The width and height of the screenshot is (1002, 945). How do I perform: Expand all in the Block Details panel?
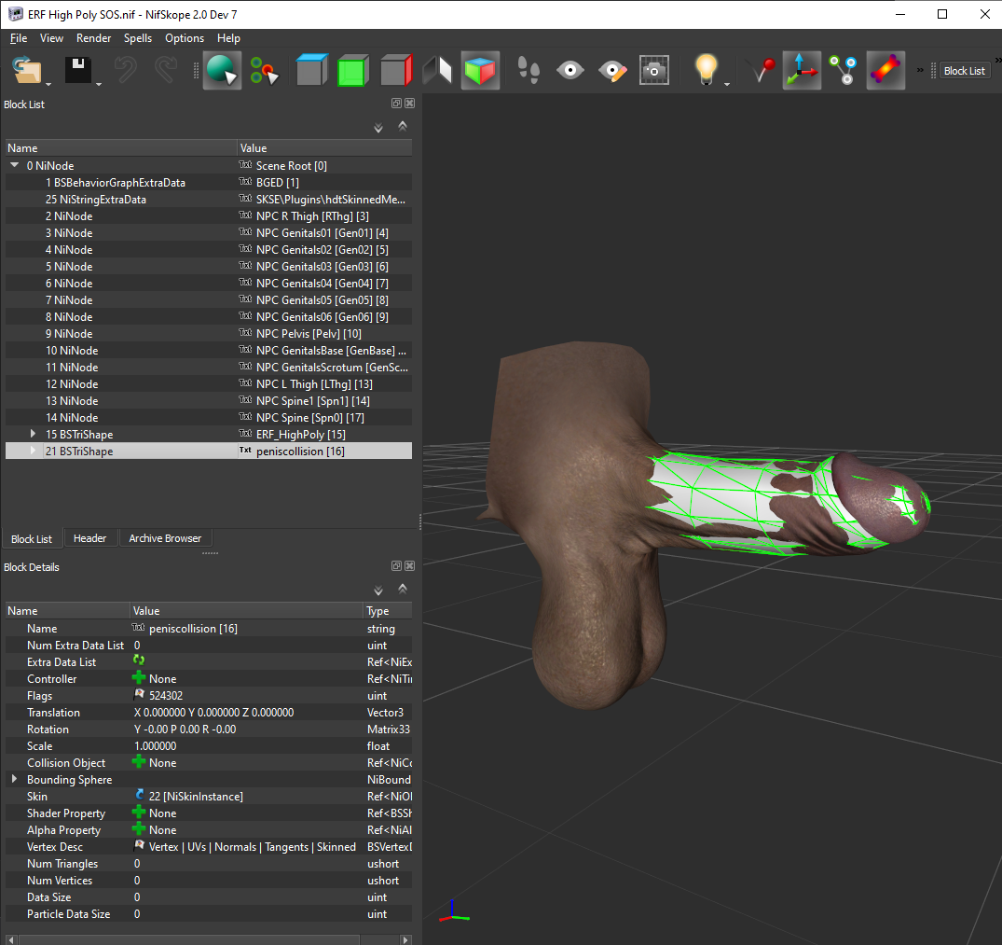tap(378, 591)
